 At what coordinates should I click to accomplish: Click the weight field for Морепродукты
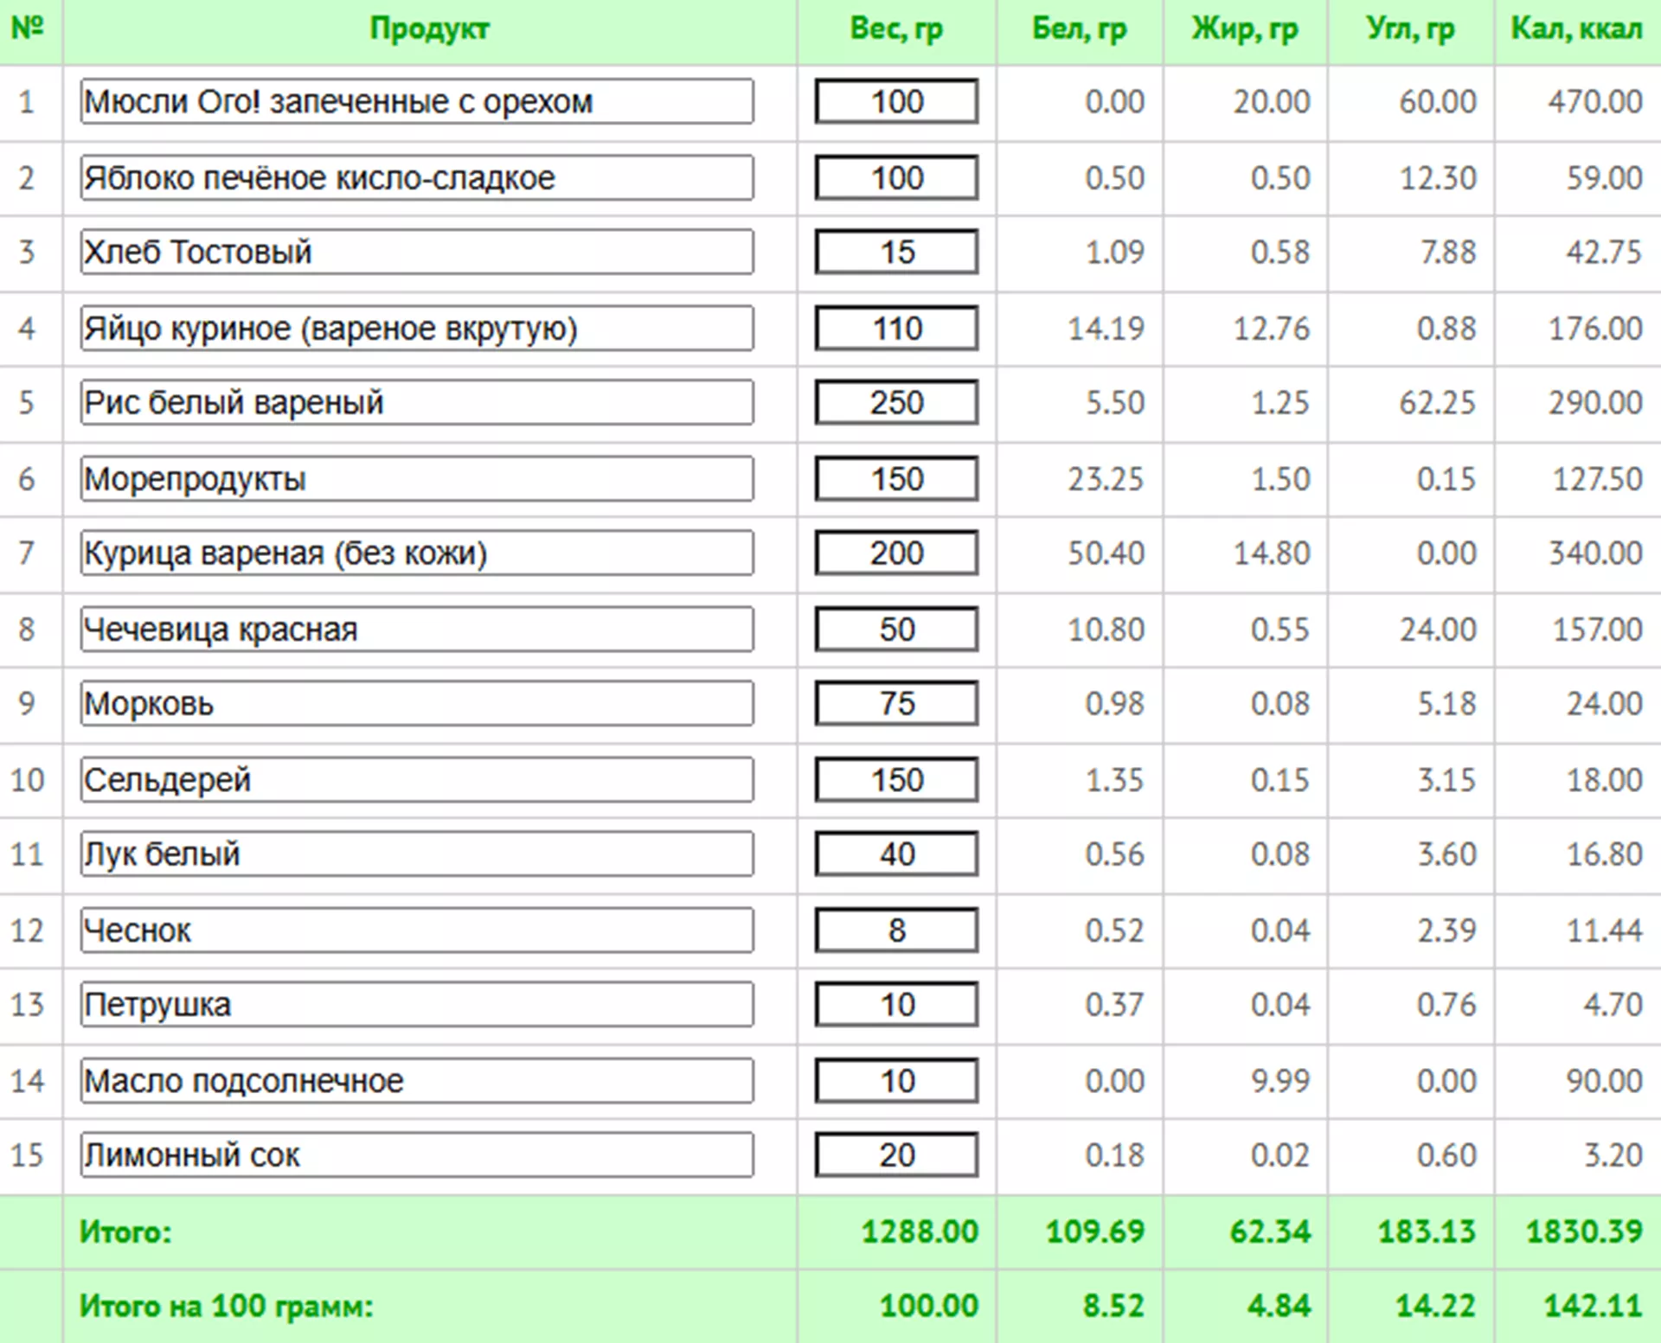(896, 479)
